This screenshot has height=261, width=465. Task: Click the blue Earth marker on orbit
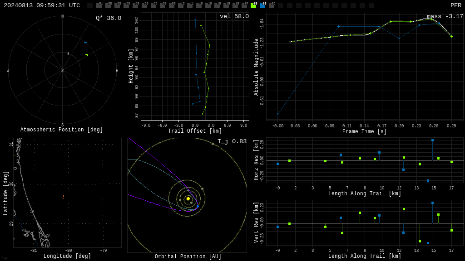pos(198,206)
